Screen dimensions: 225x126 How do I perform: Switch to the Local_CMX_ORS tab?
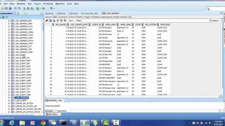[90, 13]
